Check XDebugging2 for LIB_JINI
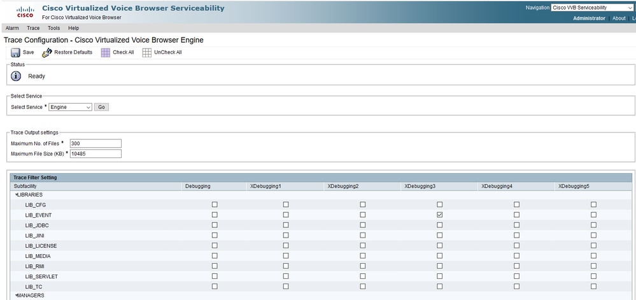 tap(363, 235)
